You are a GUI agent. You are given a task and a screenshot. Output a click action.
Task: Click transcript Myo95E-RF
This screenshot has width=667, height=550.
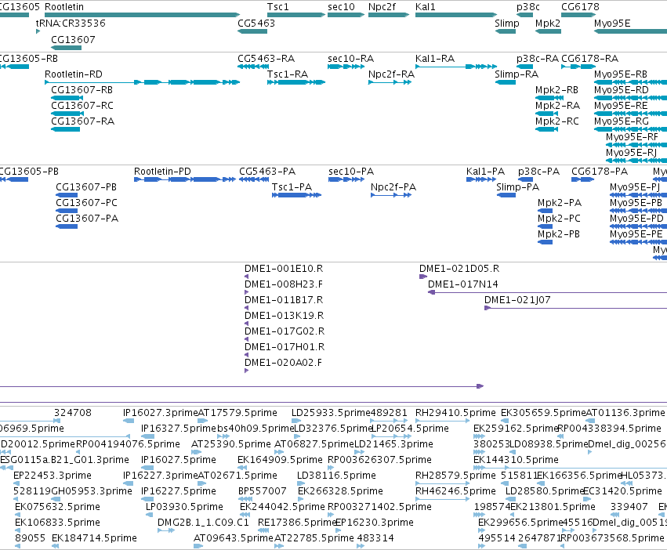click(632, 137)
